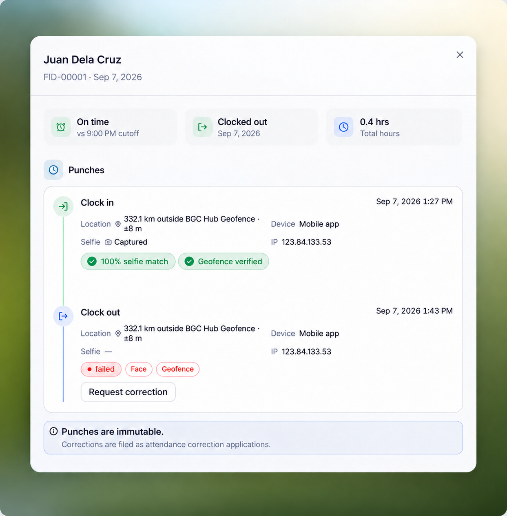Screen dimensions: 507x516
Task: Click the Clocked out exit arrow icon
Action: (x=202, y=127)
